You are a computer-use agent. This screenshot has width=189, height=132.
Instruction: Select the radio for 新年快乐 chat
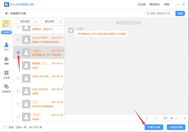[x=18, y=104]
